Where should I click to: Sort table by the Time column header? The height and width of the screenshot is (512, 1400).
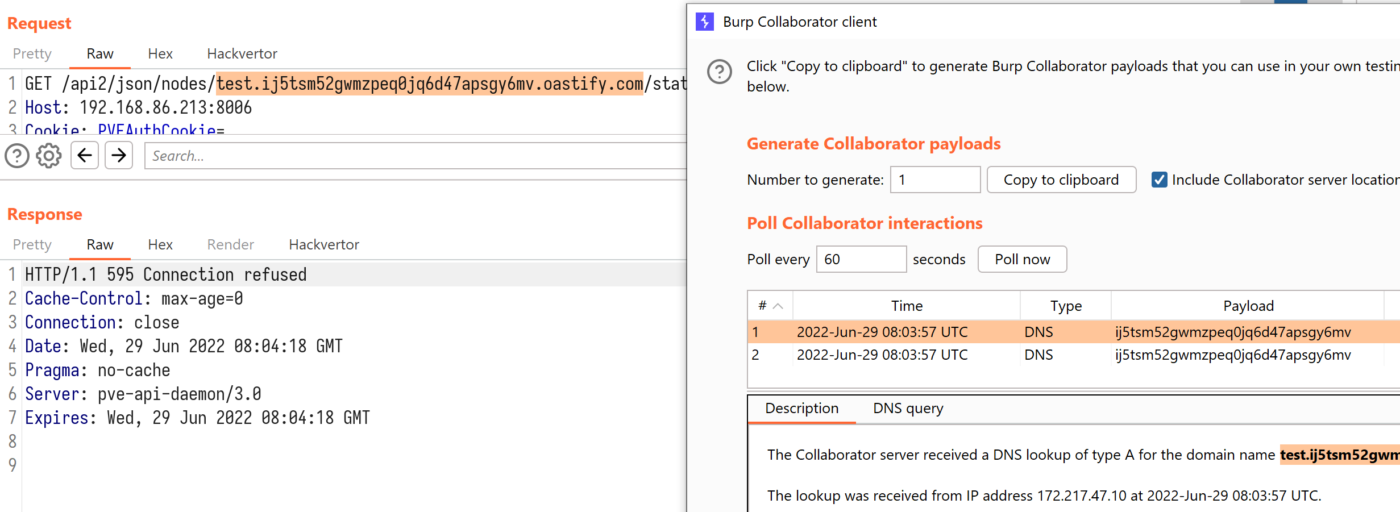coord(906,306)
